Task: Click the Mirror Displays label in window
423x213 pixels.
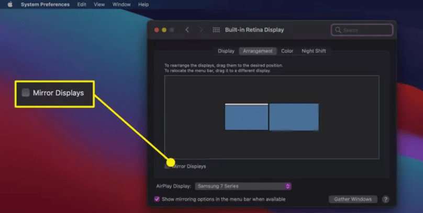Action: pyautogui.click(x=189, y=167)
